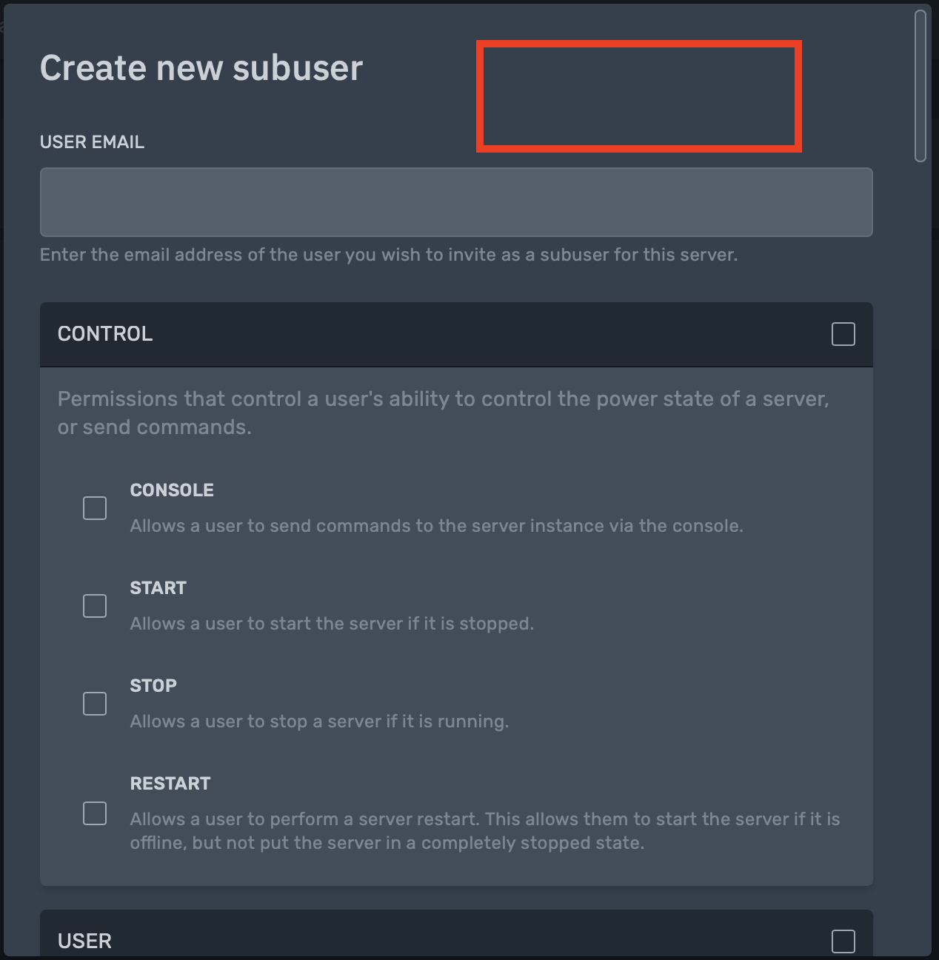Click the RESTART permission description text
939x960 pixels.
tap(485, 830)
